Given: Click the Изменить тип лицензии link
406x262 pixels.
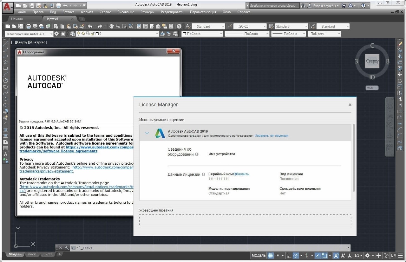Looking at the screenshot, I should [271, 135].
